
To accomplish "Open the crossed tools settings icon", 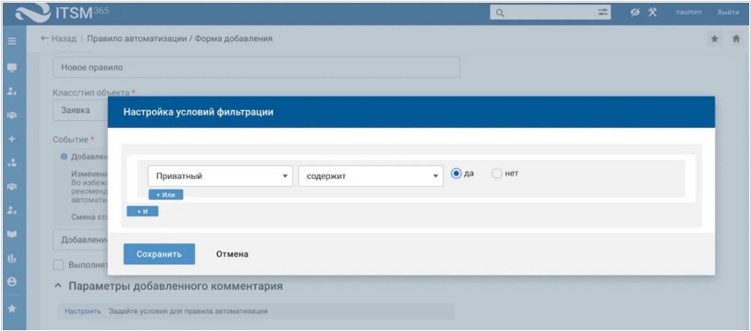I will coord(653,13).
